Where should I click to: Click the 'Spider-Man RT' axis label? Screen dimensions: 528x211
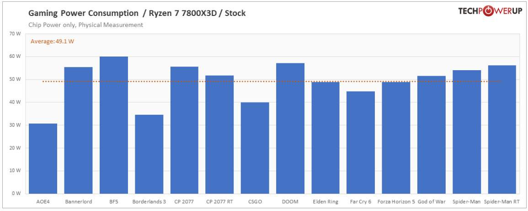[502, 202]
